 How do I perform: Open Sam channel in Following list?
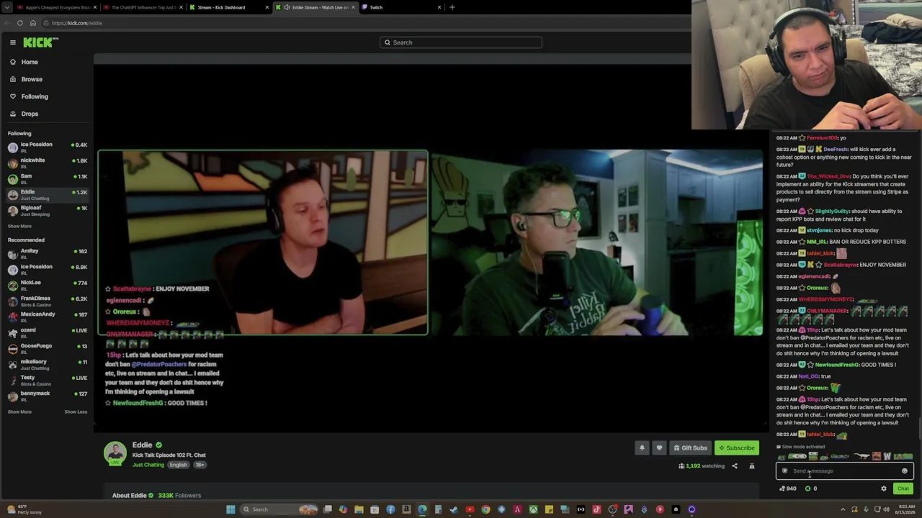pyautogui.click(x=47, y=179)
